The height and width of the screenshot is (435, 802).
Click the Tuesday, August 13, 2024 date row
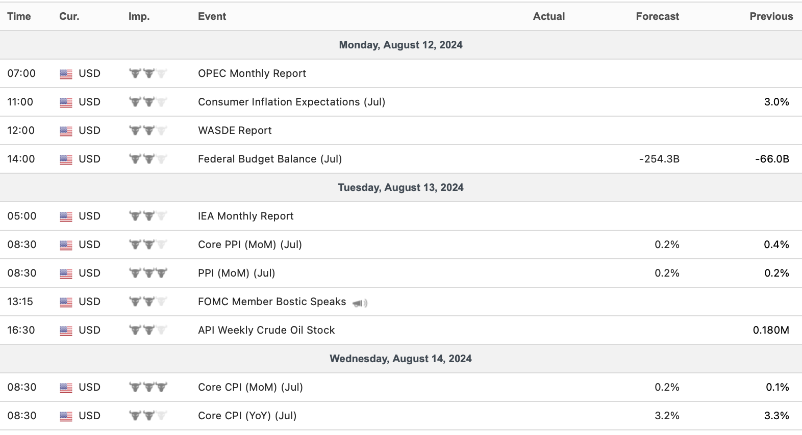[400, 187]
